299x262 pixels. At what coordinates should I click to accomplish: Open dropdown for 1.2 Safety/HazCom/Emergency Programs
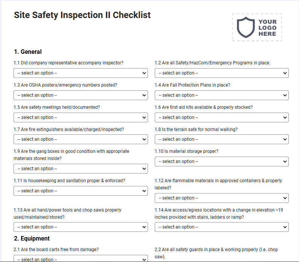point(221,73)
